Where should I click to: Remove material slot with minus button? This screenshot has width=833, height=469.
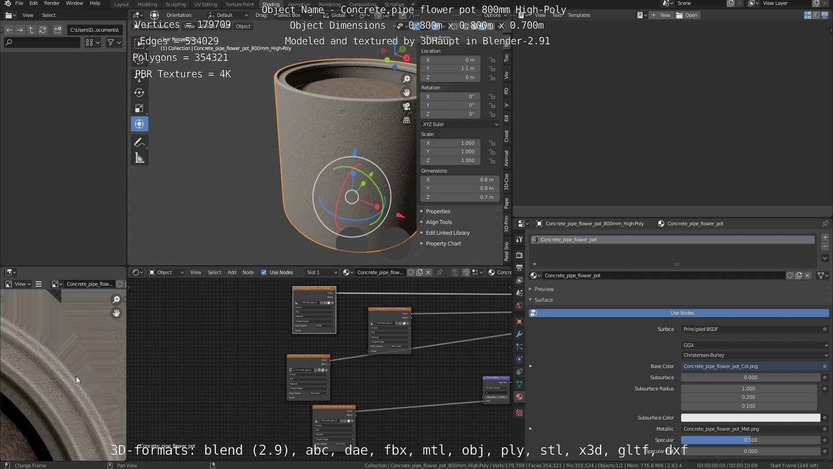(x=825, y=247)
